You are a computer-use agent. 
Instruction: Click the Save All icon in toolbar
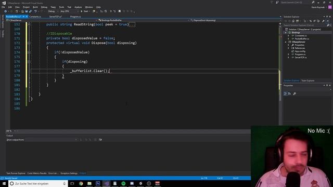[x=30, y=11]
